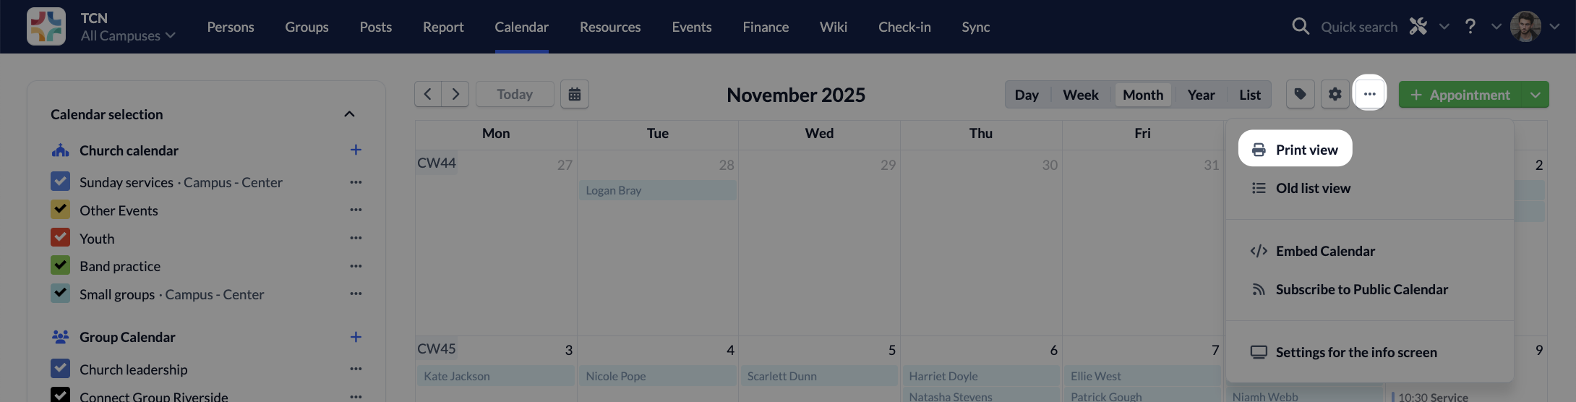Open the Appointment dropdown arrow

[1535, 95]
